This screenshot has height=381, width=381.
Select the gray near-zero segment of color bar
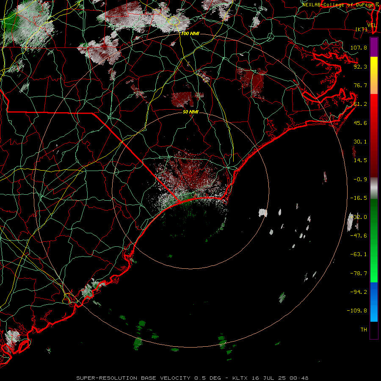tap(374, 188)
